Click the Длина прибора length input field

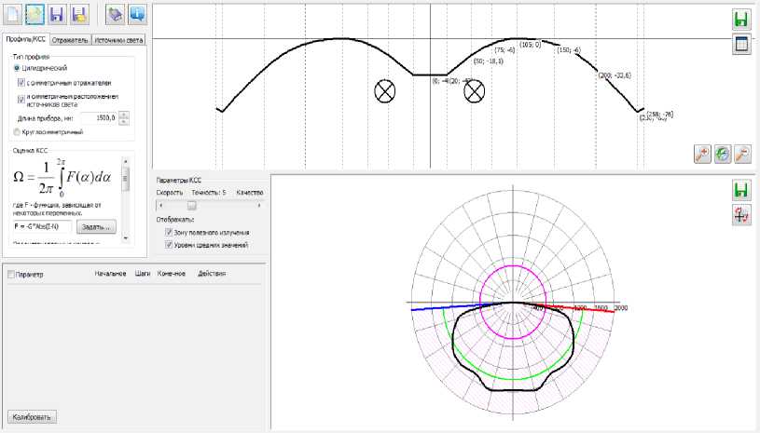point(97,118)
